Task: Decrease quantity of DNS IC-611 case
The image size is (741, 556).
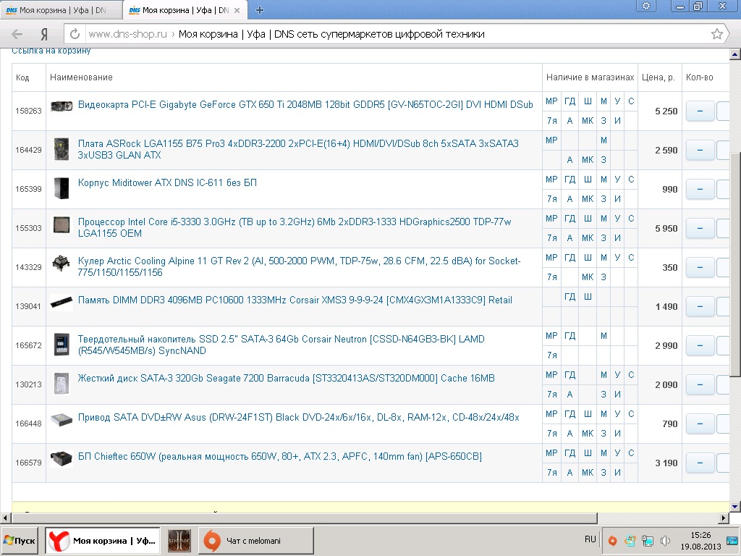Action: coord(700,189)
